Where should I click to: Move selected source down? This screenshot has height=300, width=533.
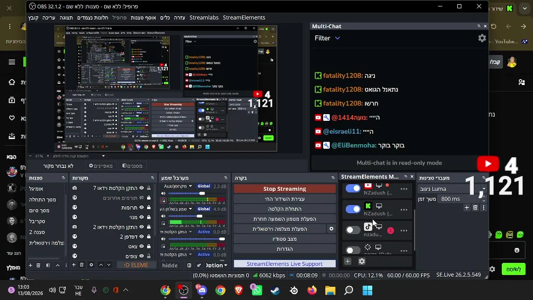(x=109, y=265)
